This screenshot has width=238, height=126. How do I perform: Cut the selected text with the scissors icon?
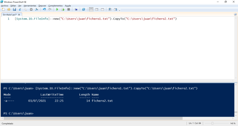click(20, 10)
